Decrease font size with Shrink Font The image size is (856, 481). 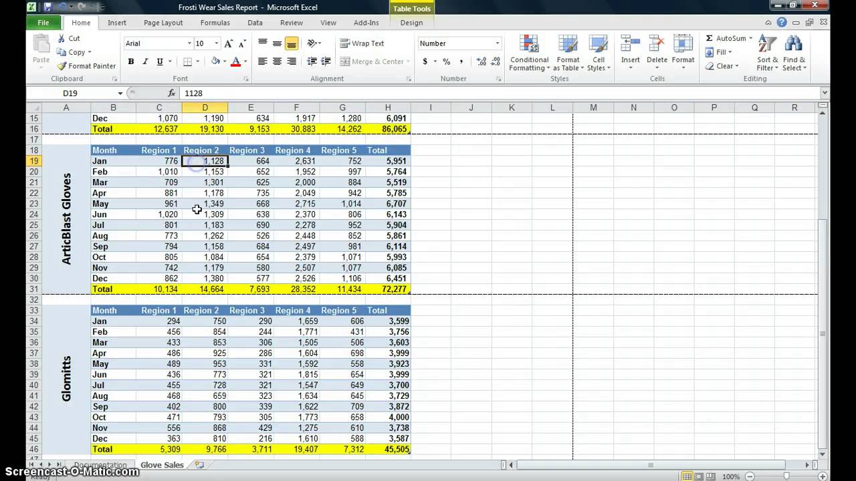[x=241, y=43]
